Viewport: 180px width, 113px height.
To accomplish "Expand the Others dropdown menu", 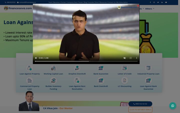I will pyautogui.click(x=149, y=9).
